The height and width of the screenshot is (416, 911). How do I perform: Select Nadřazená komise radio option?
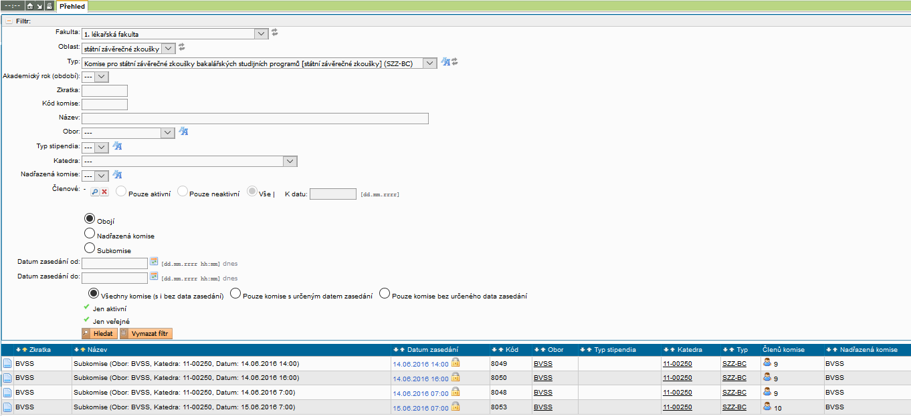tap(89, 233)
